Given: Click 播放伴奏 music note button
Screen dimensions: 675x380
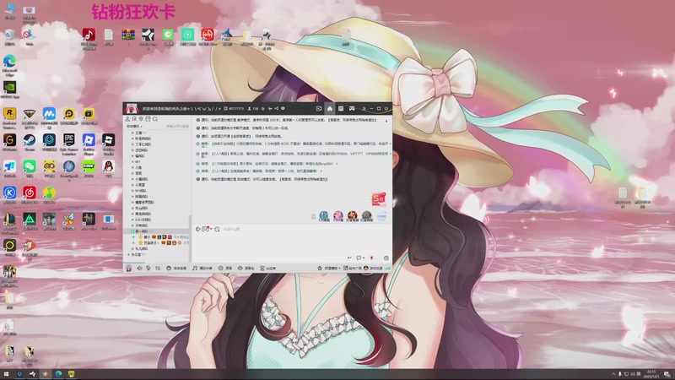Looking at the screenshot, I should point(202,268).
